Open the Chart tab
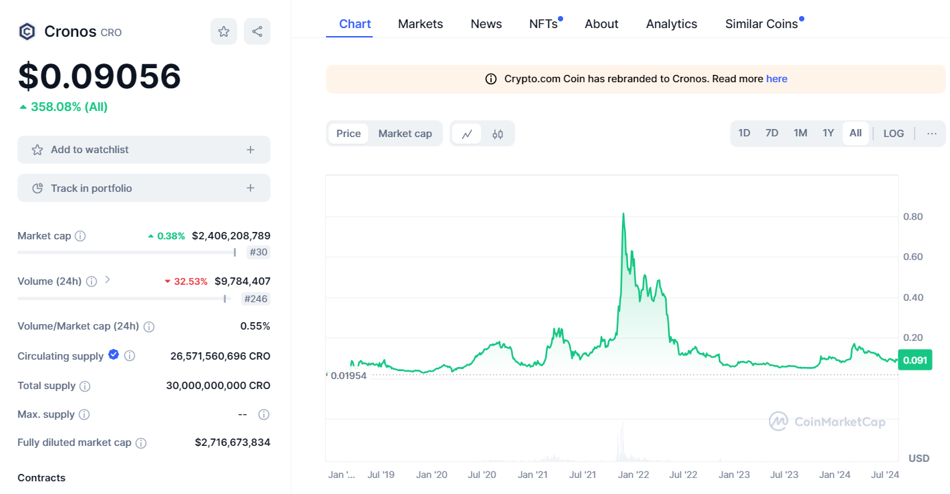950x494 pixels. pyautogui.click(x=355, y=24)
